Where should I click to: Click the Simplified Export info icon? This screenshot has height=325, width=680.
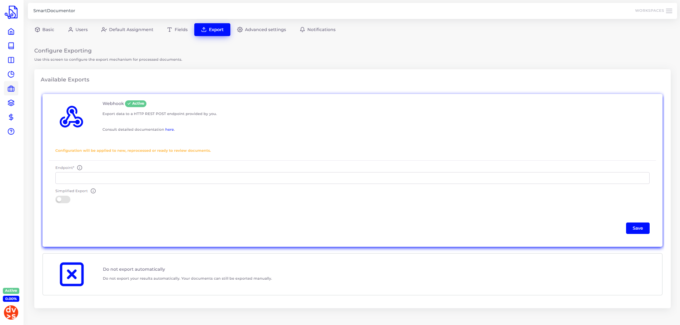click(x=93, y=191)
